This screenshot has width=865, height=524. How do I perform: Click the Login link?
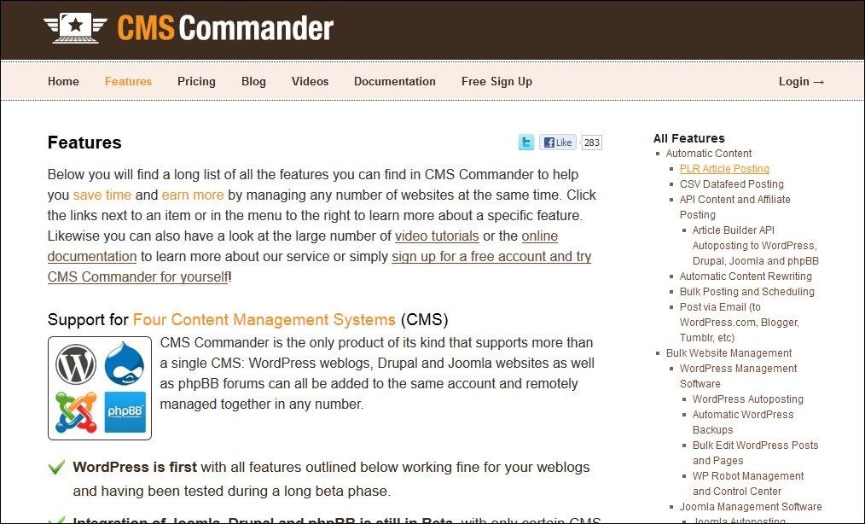802,81
